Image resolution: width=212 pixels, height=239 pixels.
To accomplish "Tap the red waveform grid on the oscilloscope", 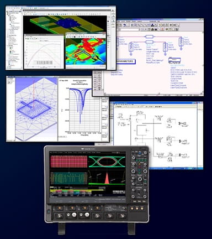I will (69, 162).
